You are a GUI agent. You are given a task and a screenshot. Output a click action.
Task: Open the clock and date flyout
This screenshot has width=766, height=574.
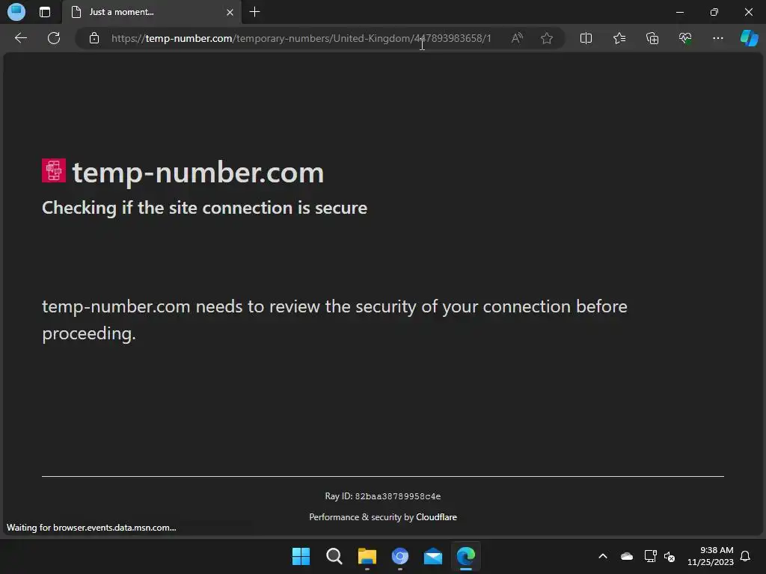[x=711, y=556]
